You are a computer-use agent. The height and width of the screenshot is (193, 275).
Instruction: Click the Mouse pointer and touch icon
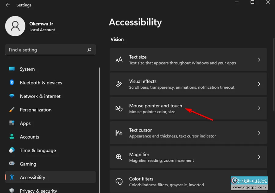point(119,109)
